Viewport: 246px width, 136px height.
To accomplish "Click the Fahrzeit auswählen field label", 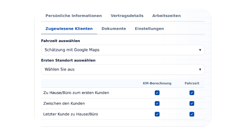I will (x=60, y=41).
